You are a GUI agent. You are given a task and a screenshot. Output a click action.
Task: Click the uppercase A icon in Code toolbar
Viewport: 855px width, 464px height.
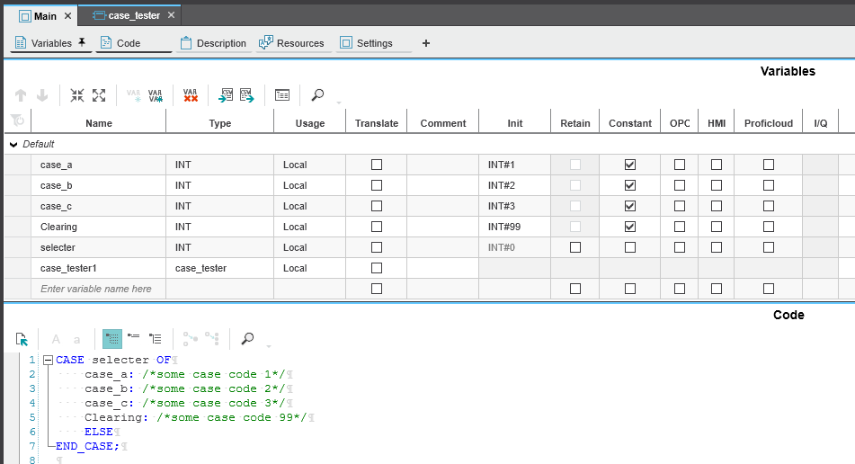(56, 340)
